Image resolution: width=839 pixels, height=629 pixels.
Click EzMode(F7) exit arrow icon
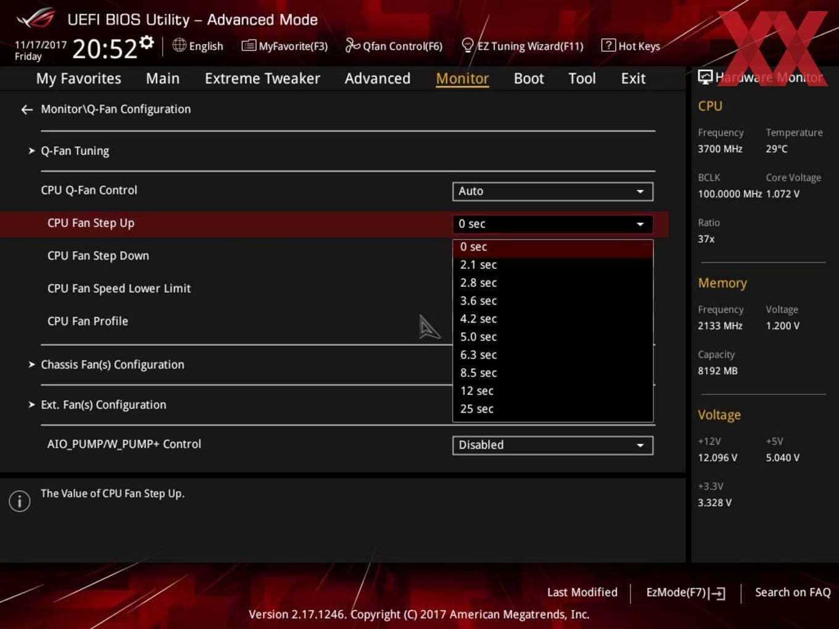coord(717,593)
